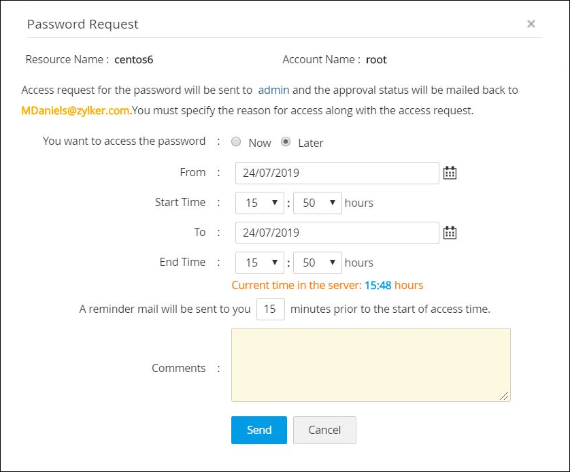The image size is (570, 472).
Task: Open the From date calendar picker
Action: coord(450,173)
